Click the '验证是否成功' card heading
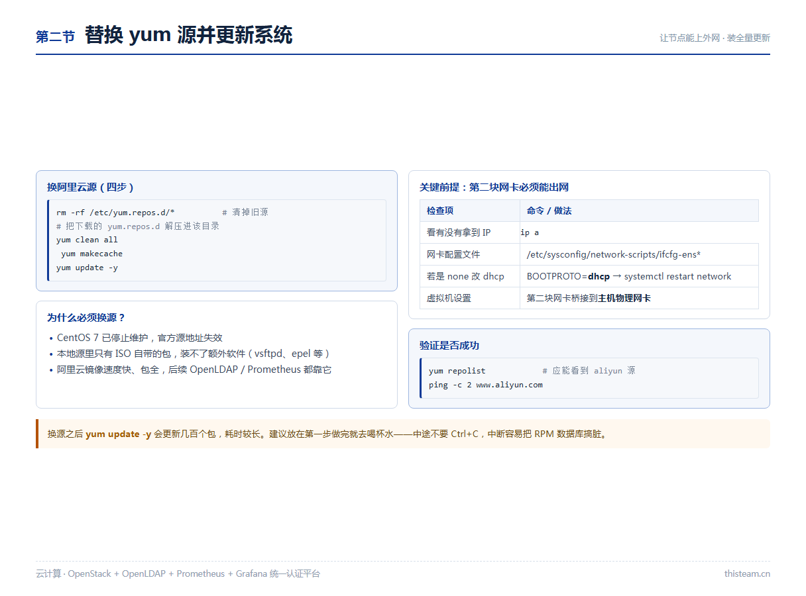 pos(449,346)
